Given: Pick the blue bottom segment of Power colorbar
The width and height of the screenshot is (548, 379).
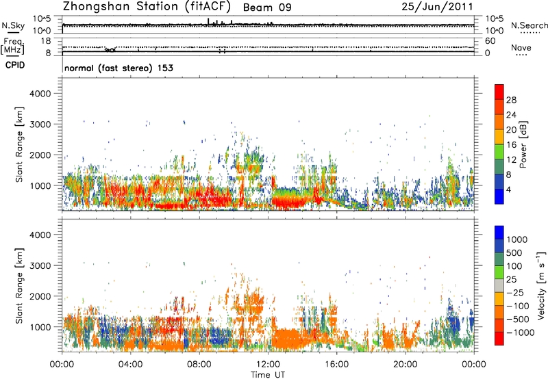Looking at the screenshot, I should [499, 196].
